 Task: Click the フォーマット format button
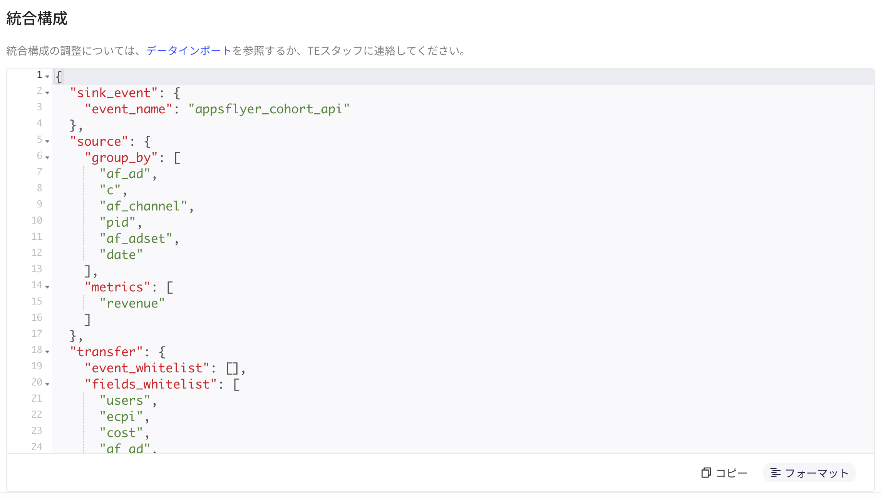[809, 473]
